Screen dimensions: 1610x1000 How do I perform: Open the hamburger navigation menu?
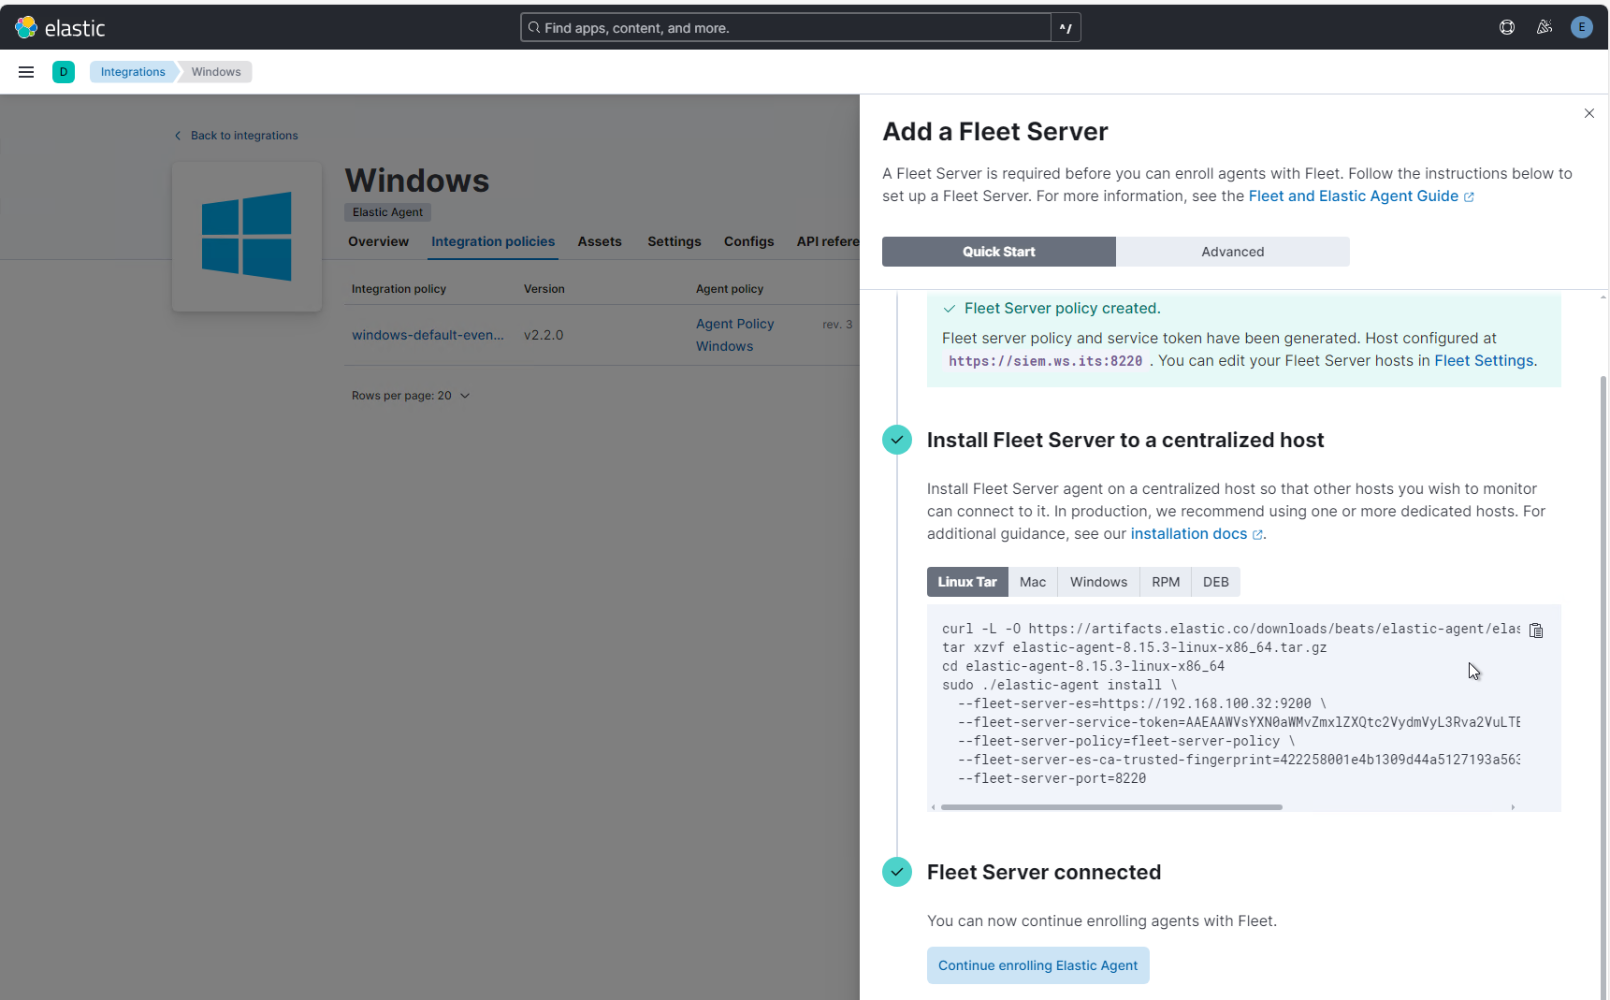click(26, 72)
